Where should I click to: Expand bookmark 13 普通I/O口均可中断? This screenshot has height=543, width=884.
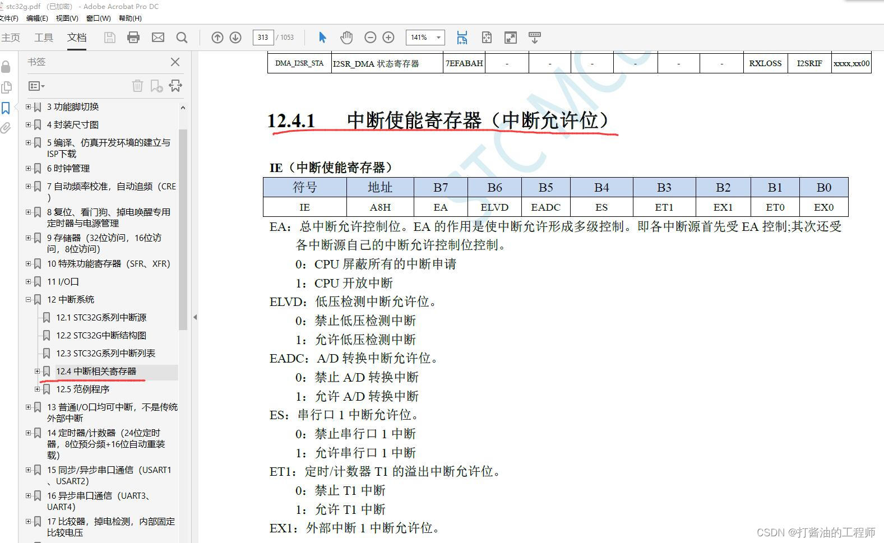click(28, 407)
